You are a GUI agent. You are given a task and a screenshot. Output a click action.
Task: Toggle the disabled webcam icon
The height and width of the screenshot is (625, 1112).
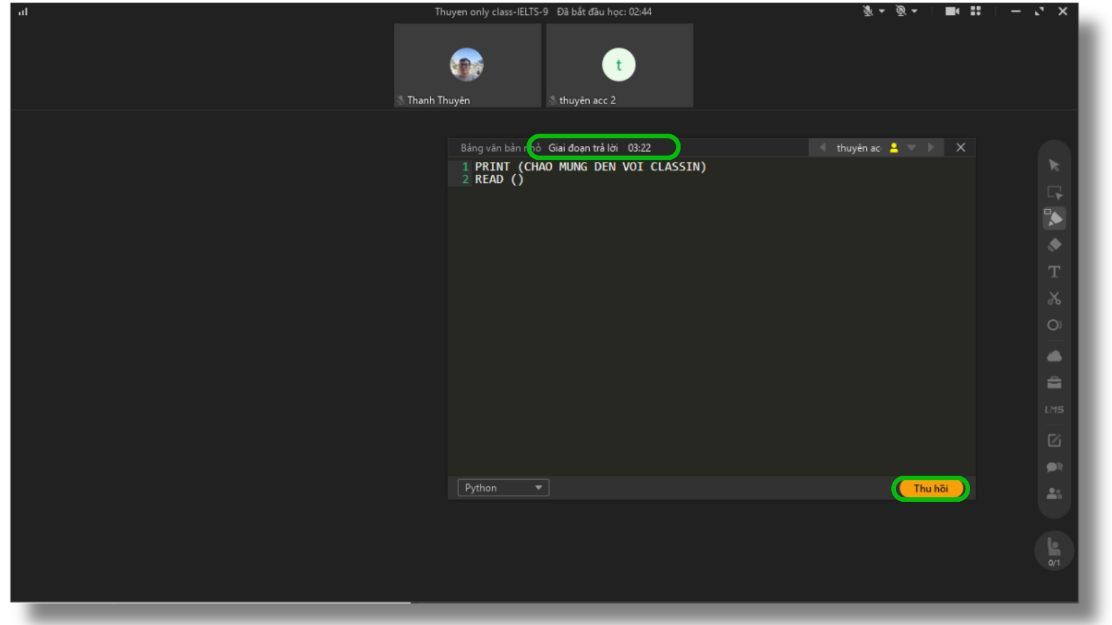coord(901,11)
